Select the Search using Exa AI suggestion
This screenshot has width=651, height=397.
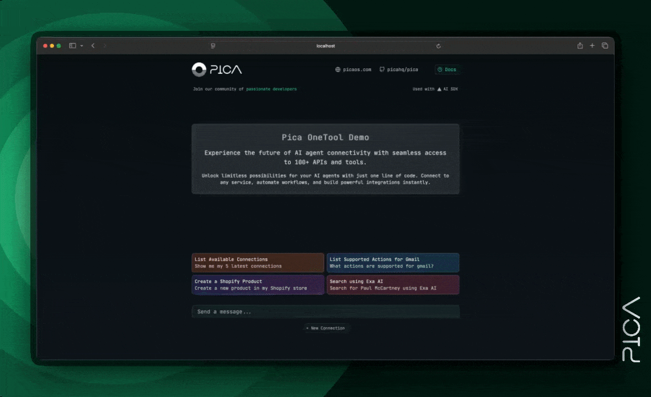pos(393,285)
